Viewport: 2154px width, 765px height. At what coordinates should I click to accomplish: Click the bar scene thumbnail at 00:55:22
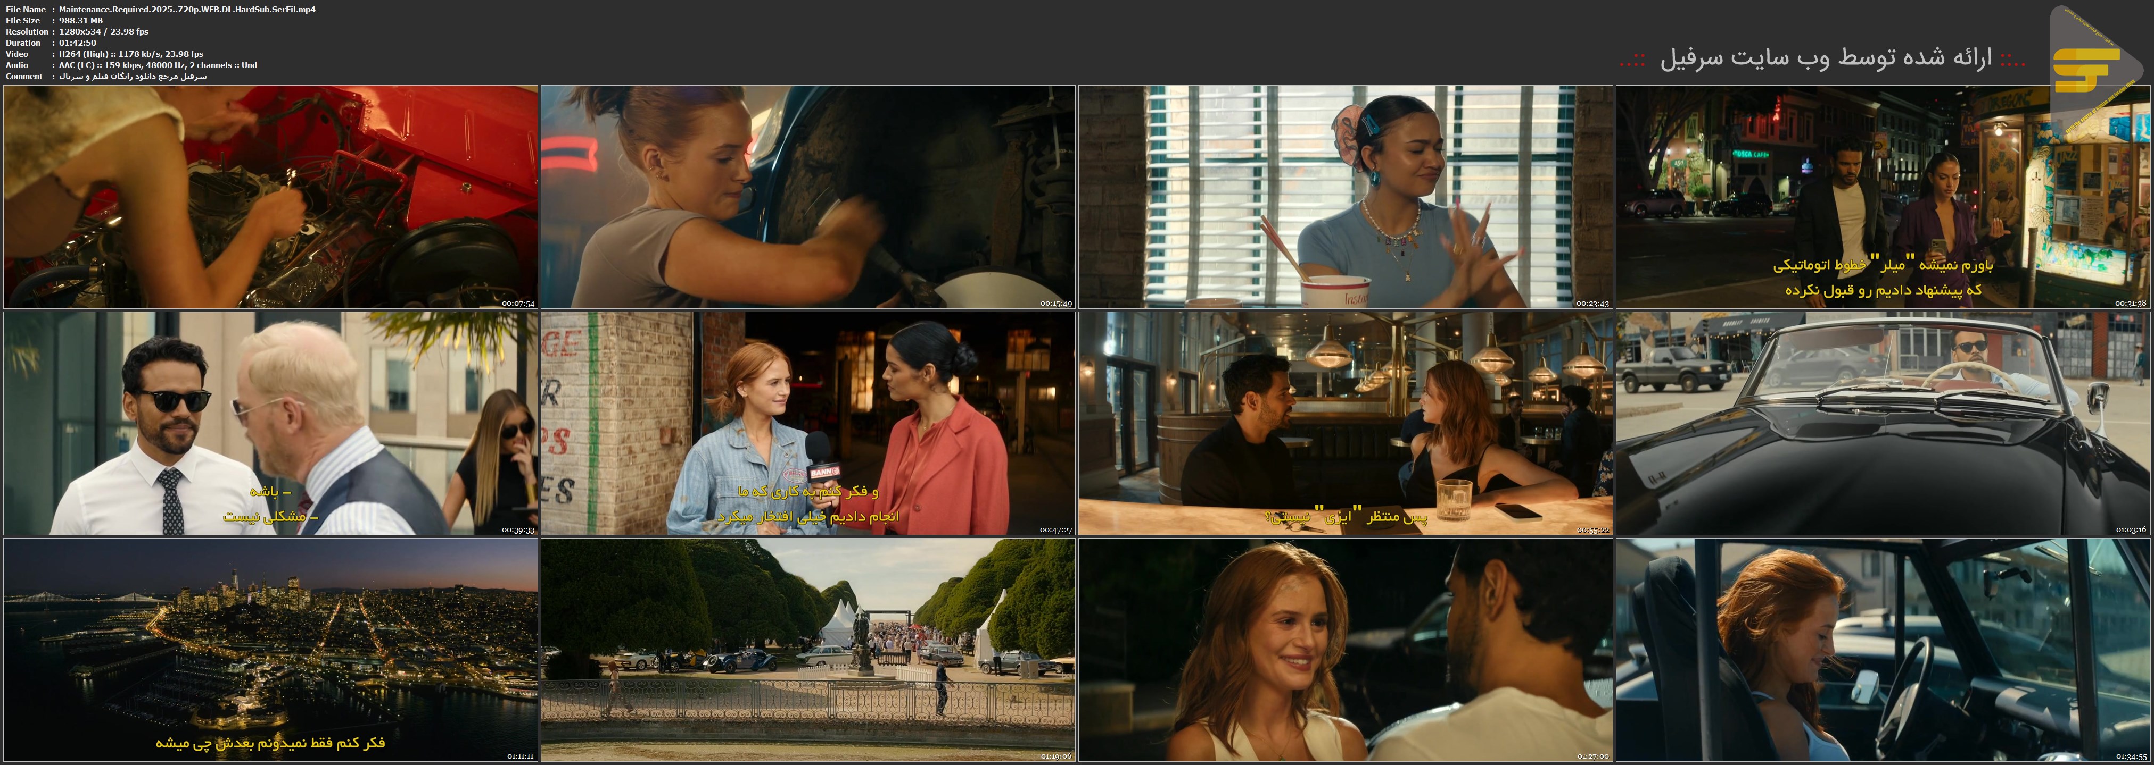(x=1346, y=423)
